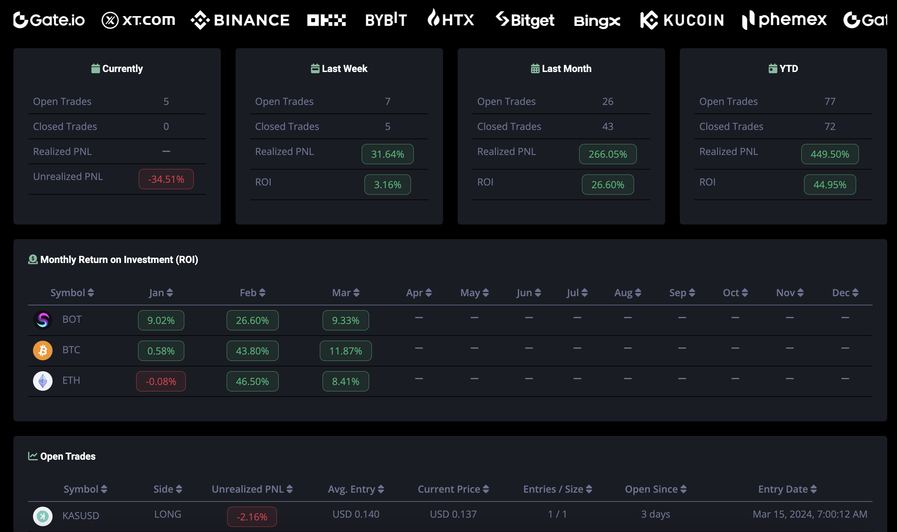Open the Bitget exchange logo

tap(525, 20)
